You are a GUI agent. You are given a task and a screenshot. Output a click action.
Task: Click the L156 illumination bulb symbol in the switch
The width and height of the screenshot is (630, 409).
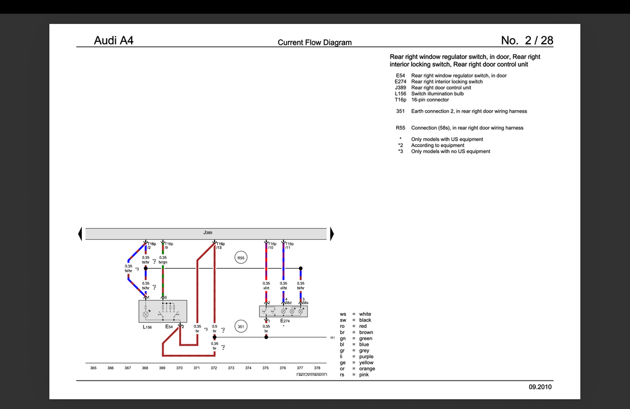145,314
